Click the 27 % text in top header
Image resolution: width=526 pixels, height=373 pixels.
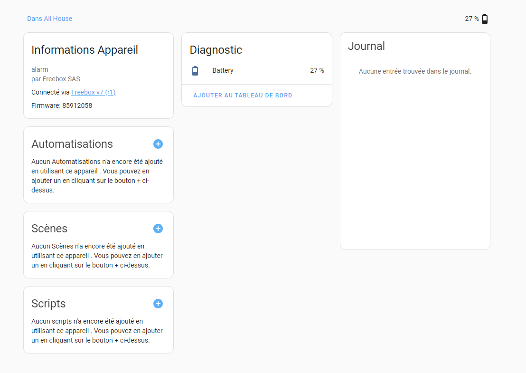(472, 19)
